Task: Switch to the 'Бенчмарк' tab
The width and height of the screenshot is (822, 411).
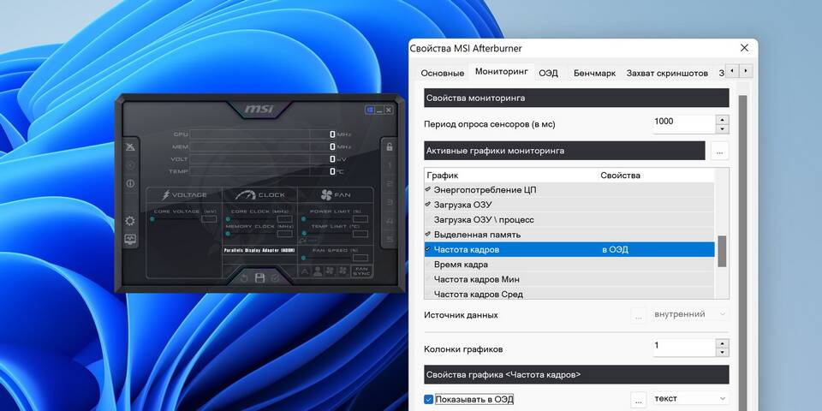Action: point(594,73)
